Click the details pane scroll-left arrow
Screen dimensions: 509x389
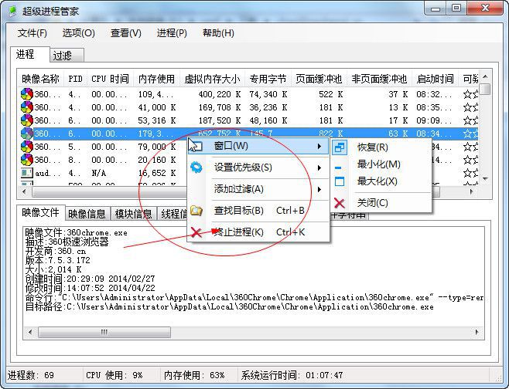30,332
